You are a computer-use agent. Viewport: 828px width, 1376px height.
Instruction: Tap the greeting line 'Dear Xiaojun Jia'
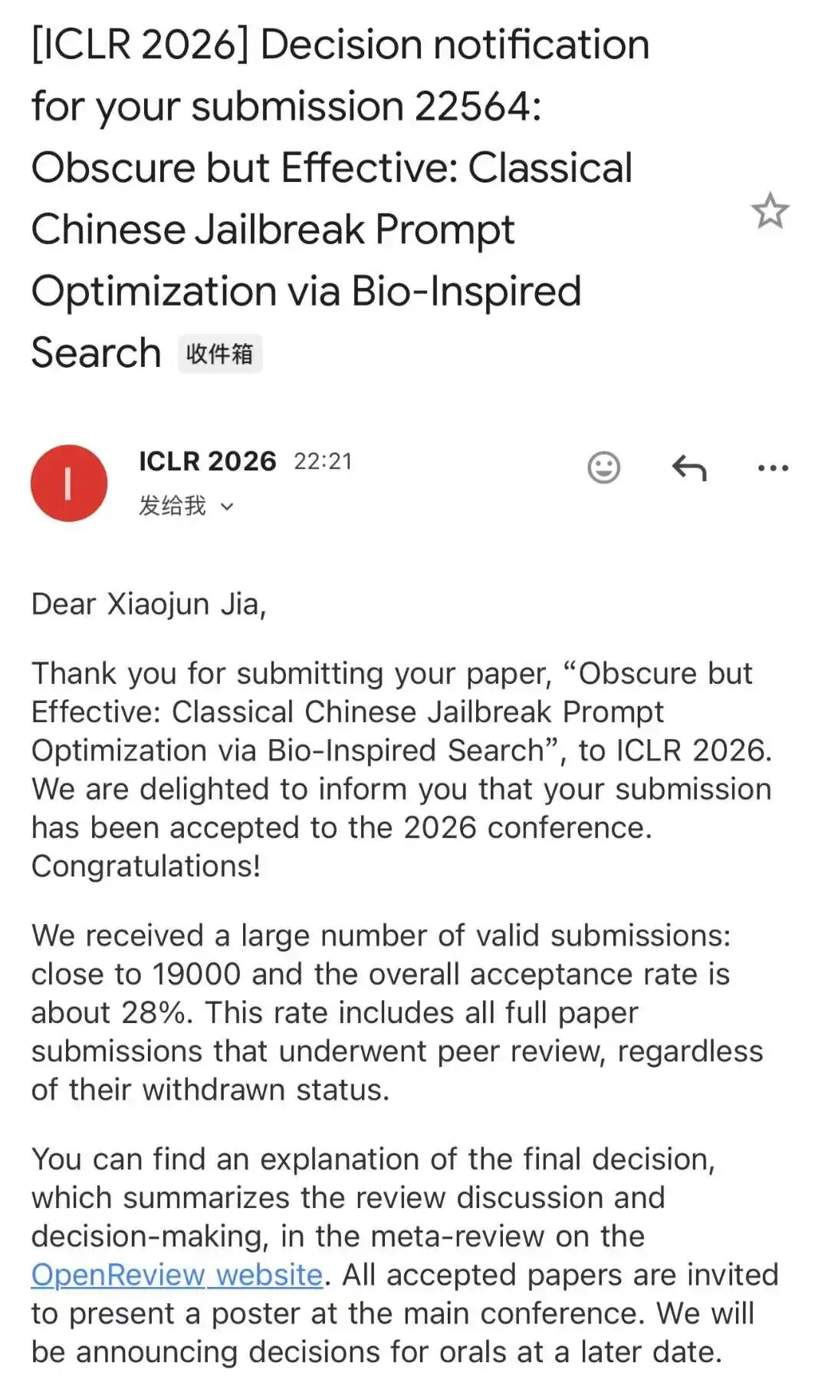(149, 604)
